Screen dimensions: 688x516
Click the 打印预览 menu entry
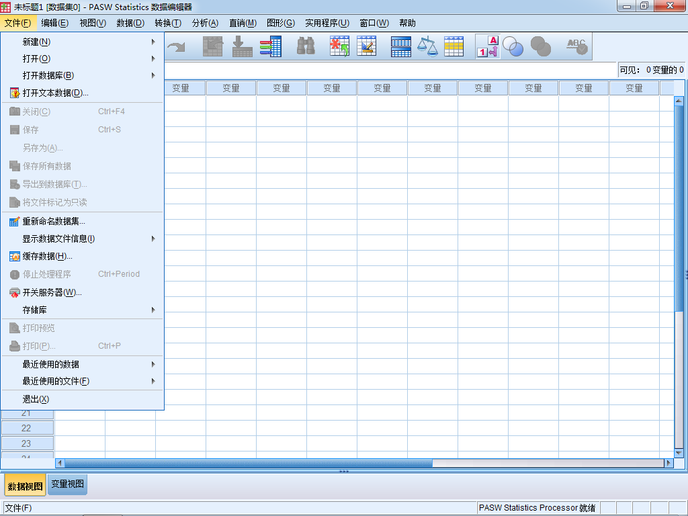coord(83,328)
